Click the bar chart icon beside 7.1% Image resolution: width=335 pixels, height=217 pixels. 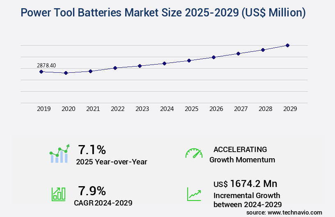(x=60, y=154)
